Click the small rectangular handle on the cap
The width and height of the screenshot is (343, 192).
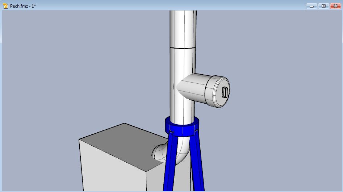click(x=225, y=93)
